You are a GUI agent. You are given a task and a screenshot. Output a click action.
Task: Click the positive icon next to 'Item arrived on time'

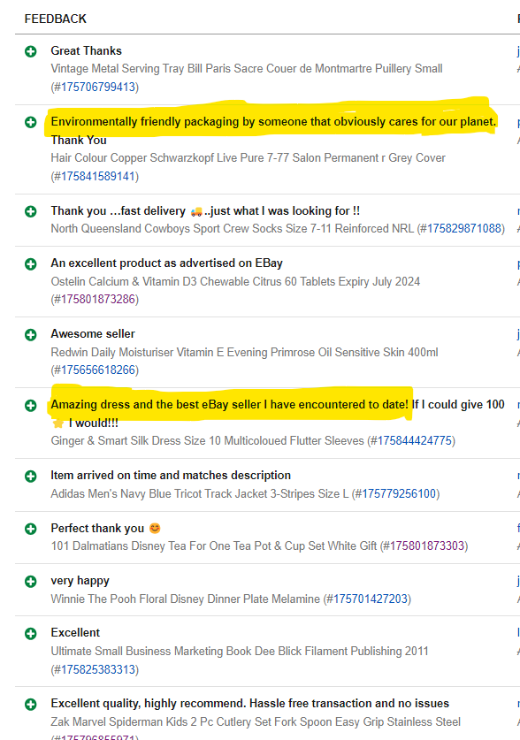[x=31, y=477]
